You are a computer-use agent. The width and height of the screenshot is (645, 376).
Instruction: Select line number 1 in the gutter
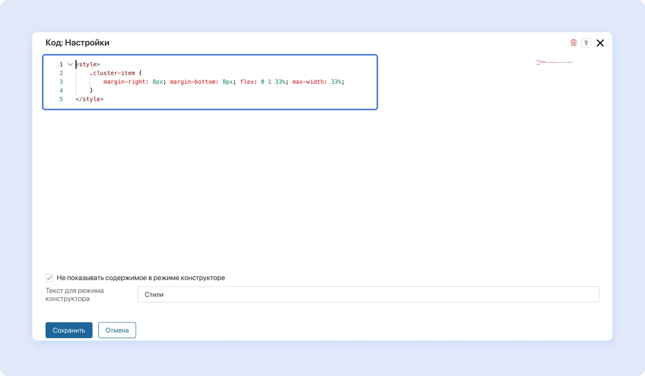click(x=61, y=64)
